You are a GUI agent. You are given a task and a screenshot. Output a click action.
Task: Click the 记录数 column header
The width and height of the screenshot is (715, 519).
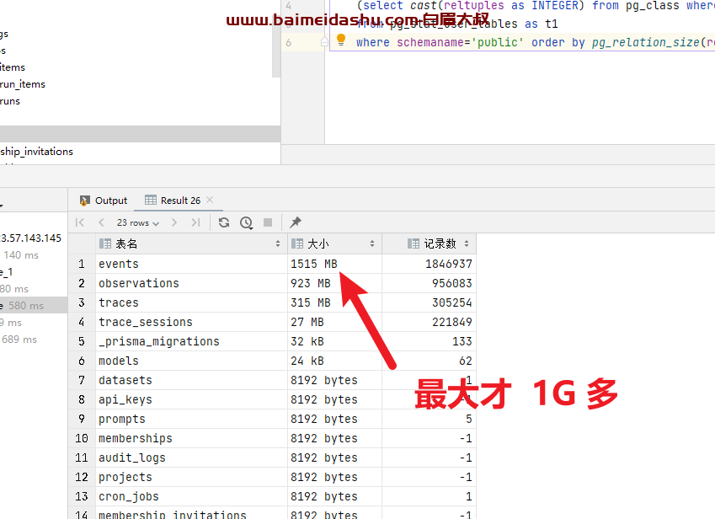point(430,244)
